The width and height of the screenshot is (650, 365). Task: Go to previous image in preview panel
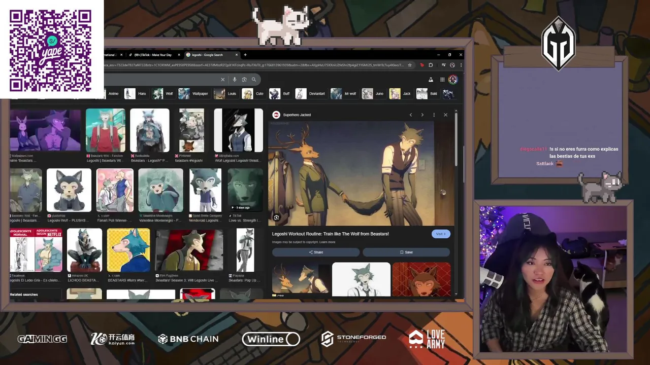click(411, 115)
